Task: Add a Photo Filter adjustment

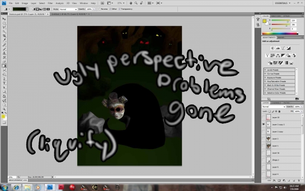Action: (288, 56)
